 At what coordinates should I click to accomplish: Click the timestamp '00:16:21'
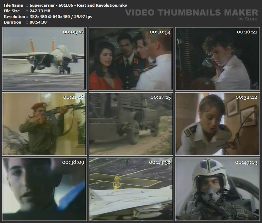pyautogui.click(x=247, y=32)
